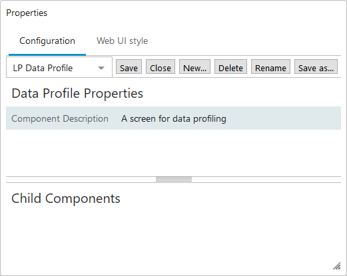Viewport: 347px width, 276px height.
Task: Click the blue underline beneath Configuration tab
Action: pos(47,55)
